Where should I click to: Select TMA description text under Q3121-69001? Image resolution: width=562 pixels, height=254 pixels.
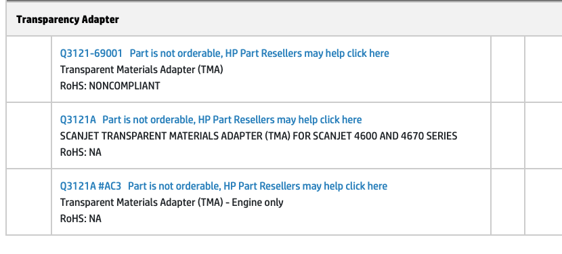142,70
